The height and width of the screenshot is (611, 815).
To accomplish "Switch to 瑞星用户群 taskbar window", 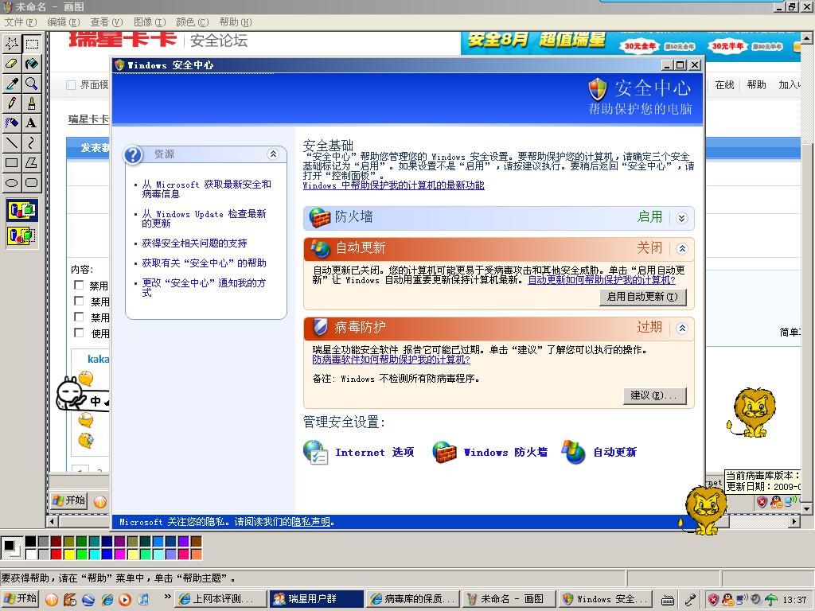I will [317, 599].
